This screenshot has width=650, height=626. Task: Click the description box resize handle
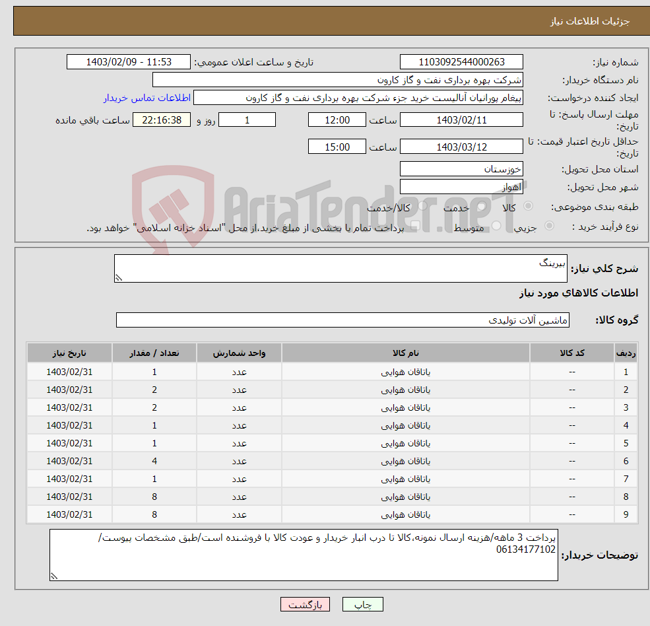coord(119,278)
